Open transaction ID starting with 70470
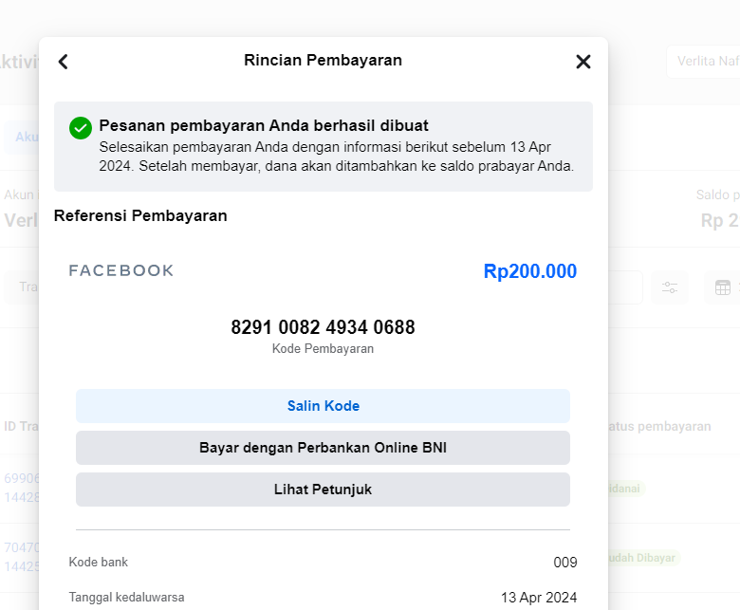The image size is (740, 610). click(x=20, y=547)
